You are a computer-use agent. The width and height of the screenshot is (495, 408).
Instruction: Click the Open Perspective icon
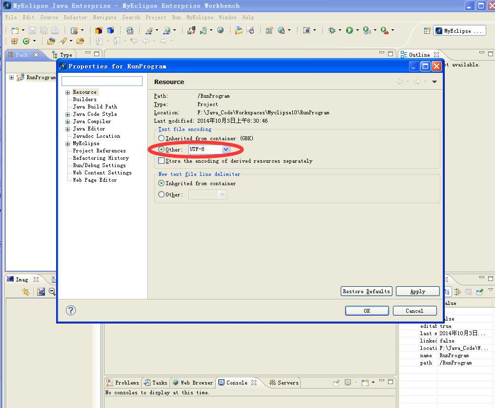point(427,31)
